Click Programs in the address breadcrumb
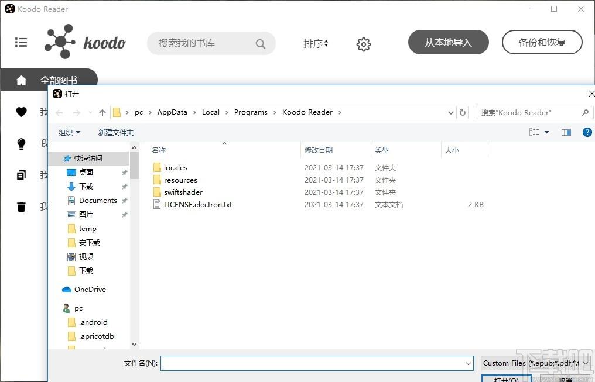This screenshot has height=382, width=595. (251, 112)
